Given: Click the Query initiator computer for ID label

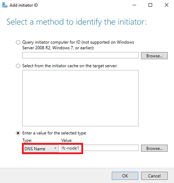Looking at the screenshot, I should click(x=78, y=45).
